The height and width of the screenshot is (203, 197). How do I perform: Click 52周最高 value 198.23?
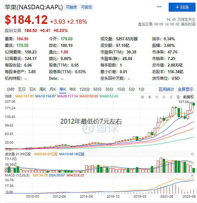pyautogui.click(x=31, y=52)
